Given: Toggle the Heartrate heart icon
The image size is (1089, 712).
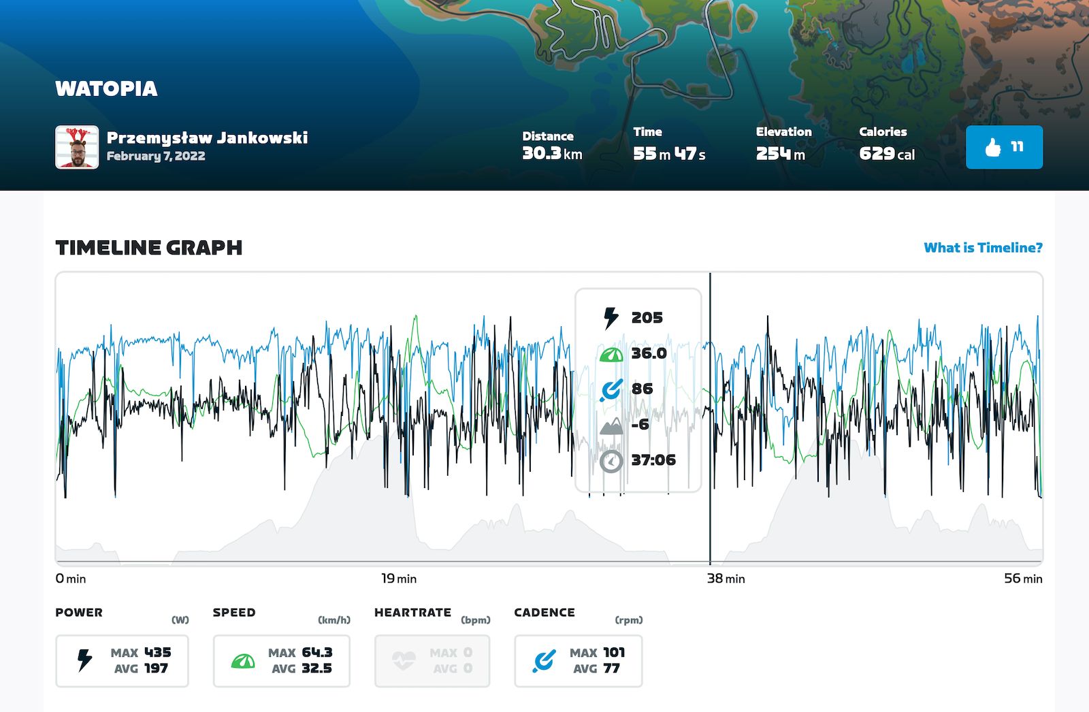Looking at the screenshot, I should (x=404, y=661).
